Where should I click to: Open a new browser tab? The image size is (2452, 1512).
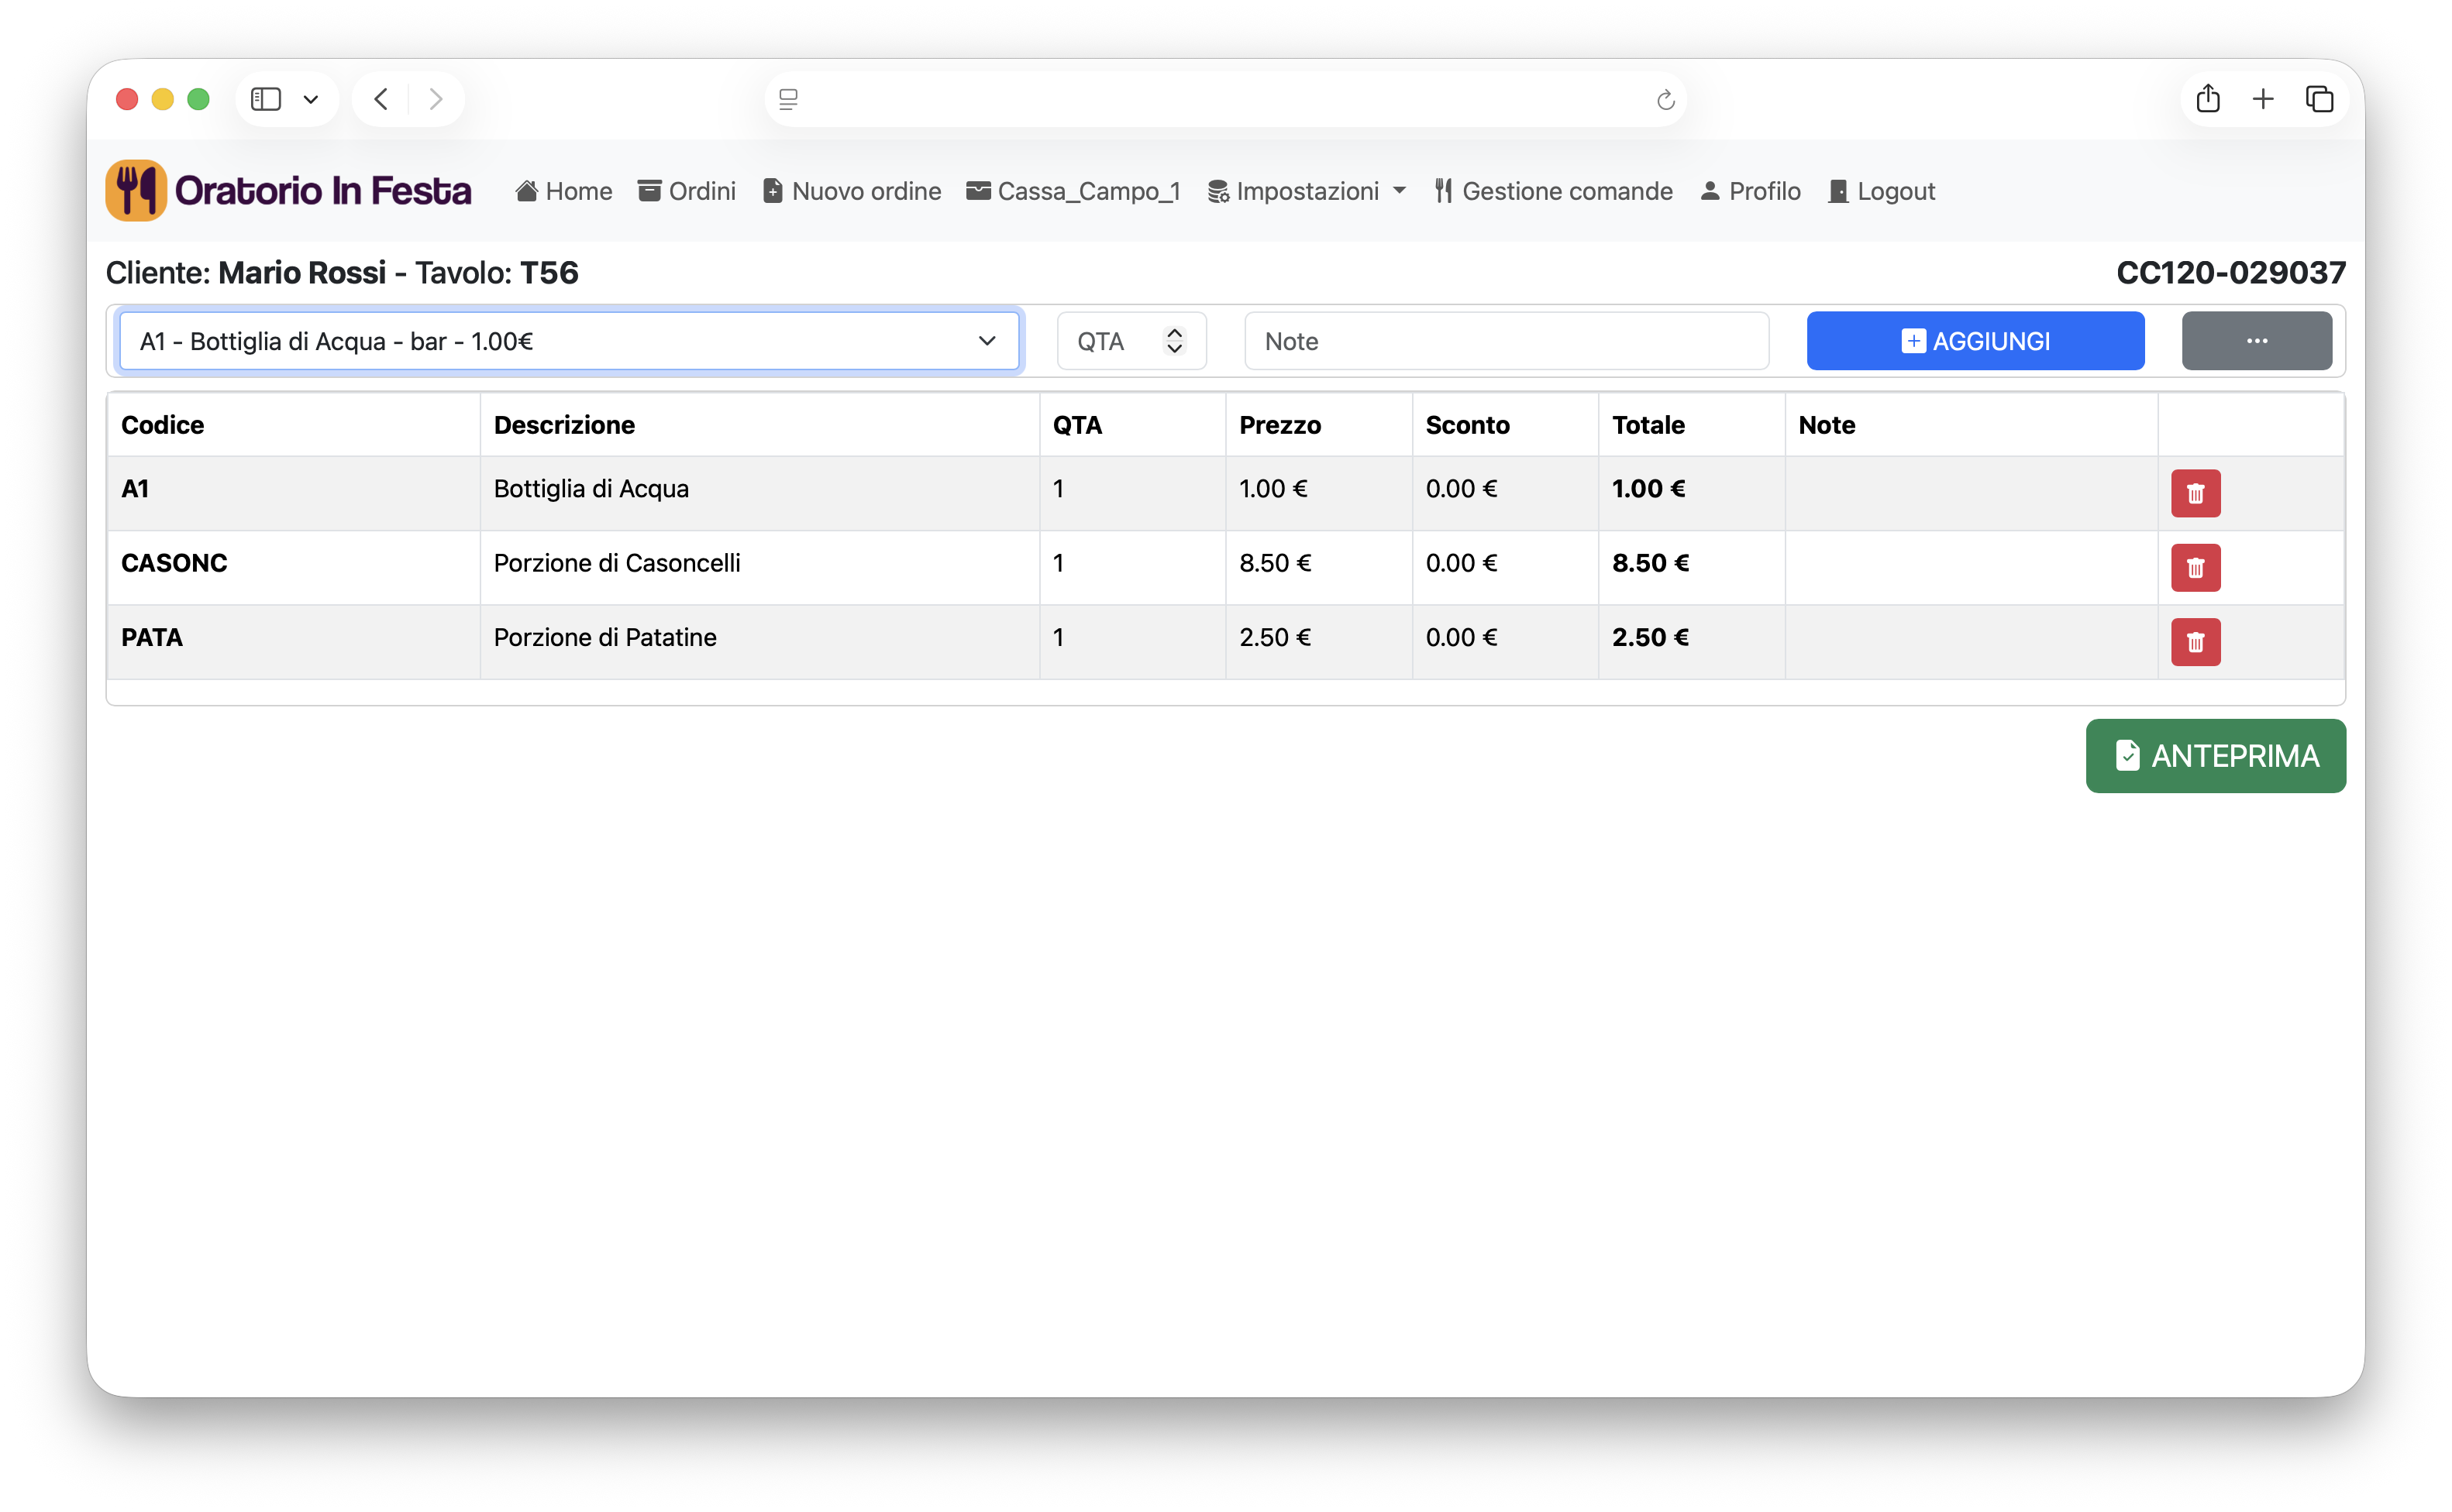(2263, 99)
